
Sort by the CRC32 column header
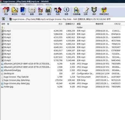pos(117,24)
